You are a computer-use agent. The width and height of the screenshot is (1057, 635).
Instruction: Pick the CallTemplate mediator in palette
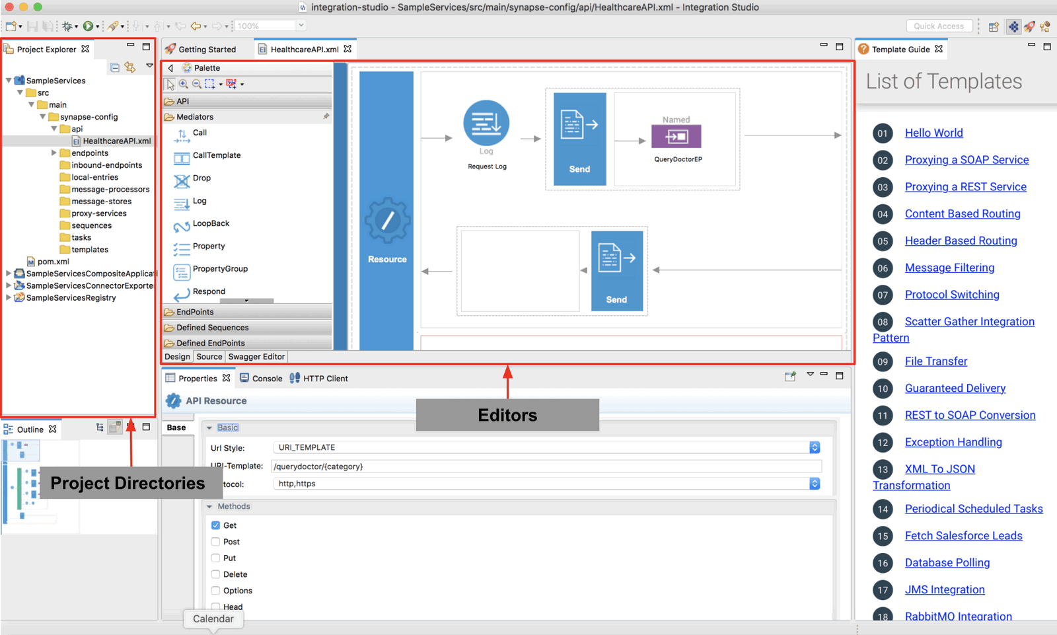[207, 156]
